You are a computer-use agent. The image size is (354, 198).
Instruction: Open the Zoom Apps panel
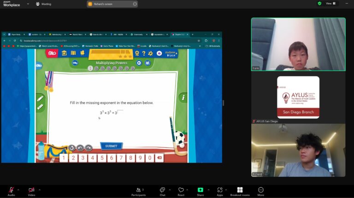220,192
